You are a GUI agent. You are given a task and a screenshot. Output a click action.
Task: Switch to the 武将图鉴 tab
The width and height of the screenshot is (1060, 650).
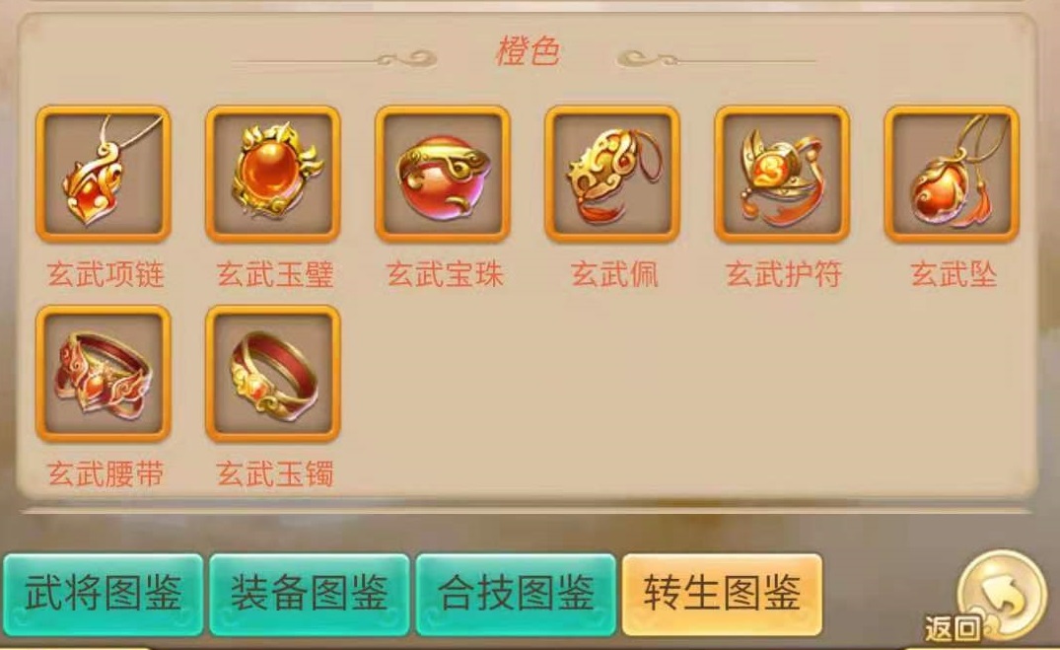click(104, 595)
